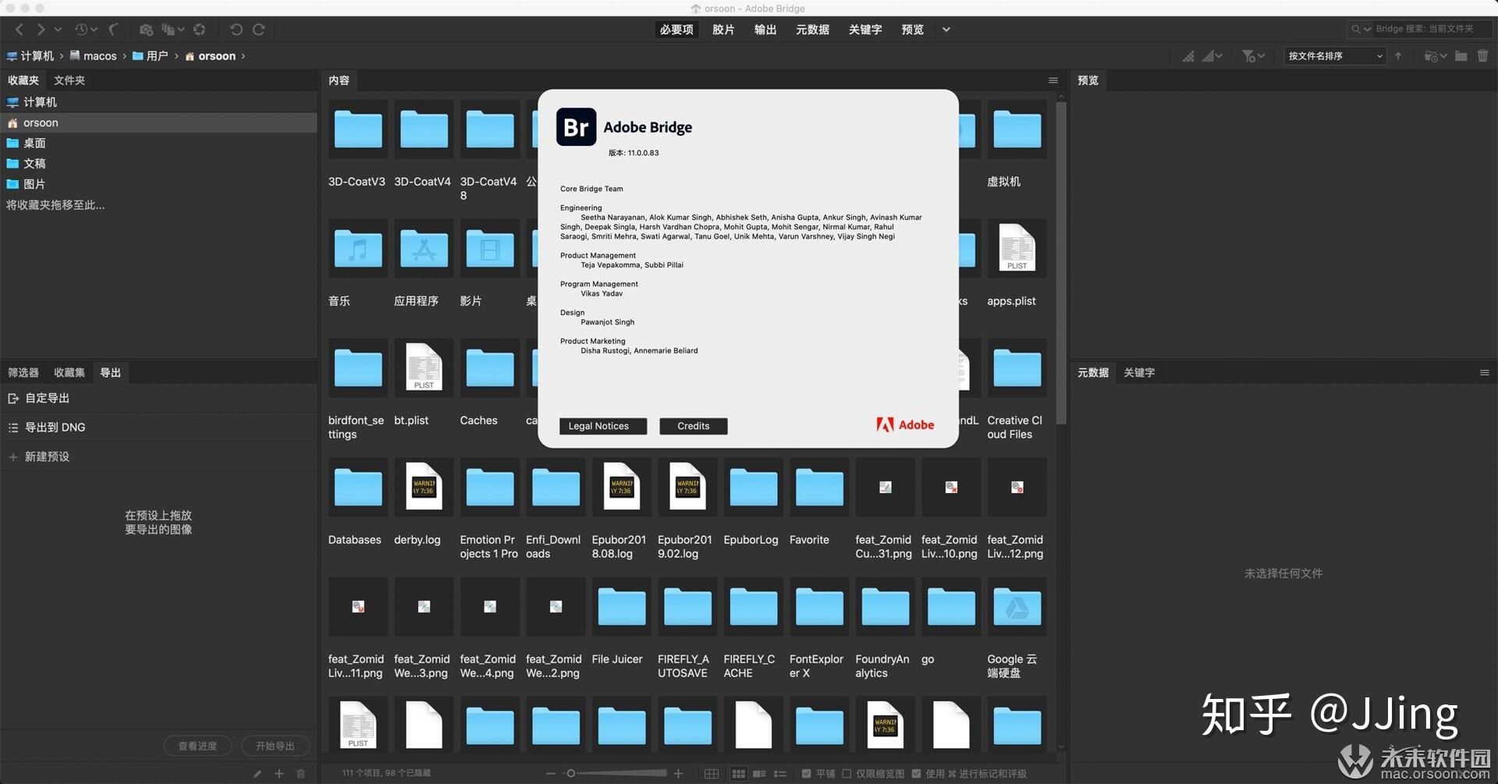
Task: Enable the 仅限缩览图 checkbox
Action: click(847, 773)
